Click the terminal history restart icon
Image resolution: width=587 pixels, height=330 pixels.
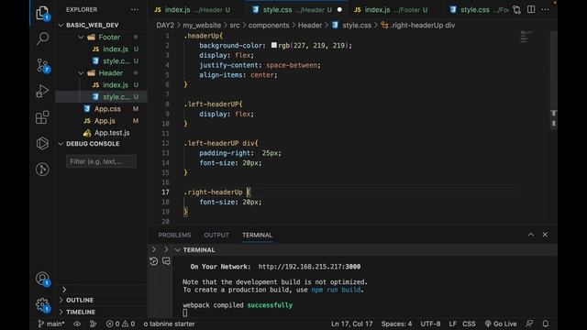pyautogui.click(x=153, y=261)
